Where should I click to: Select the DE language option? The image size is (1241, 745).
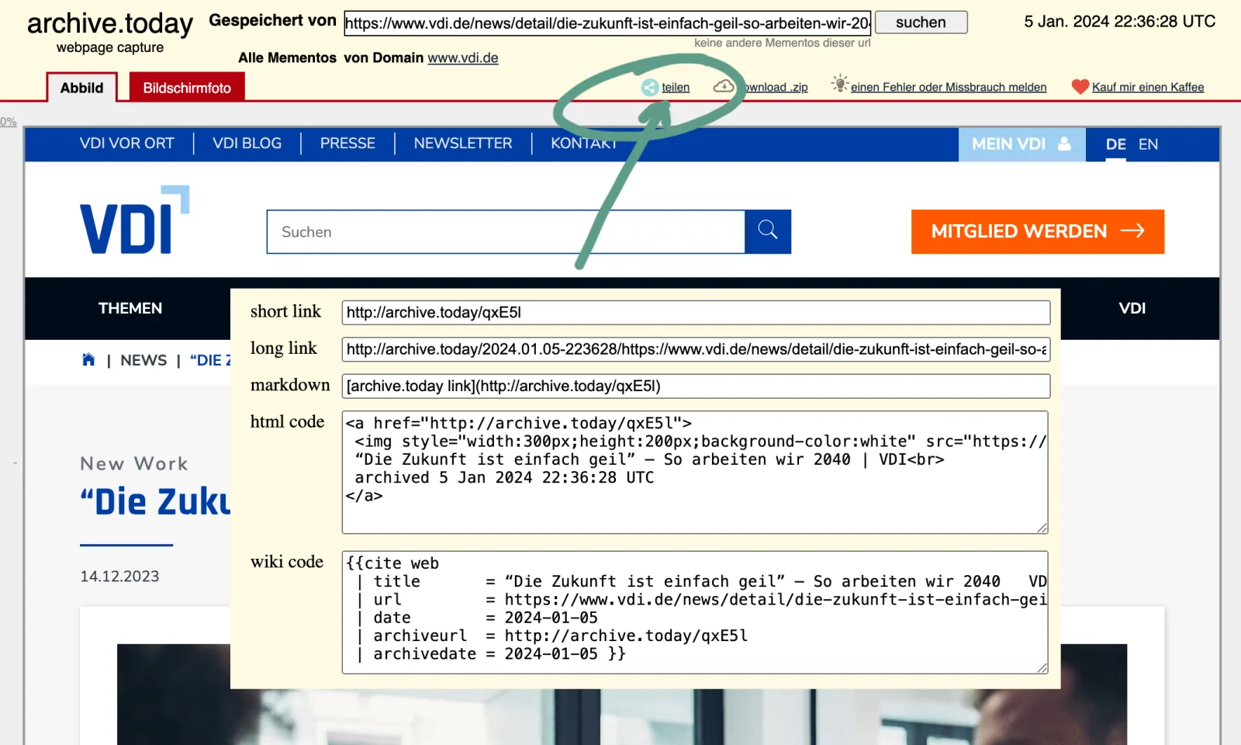pyautogui.click(x=1116, y=144)
